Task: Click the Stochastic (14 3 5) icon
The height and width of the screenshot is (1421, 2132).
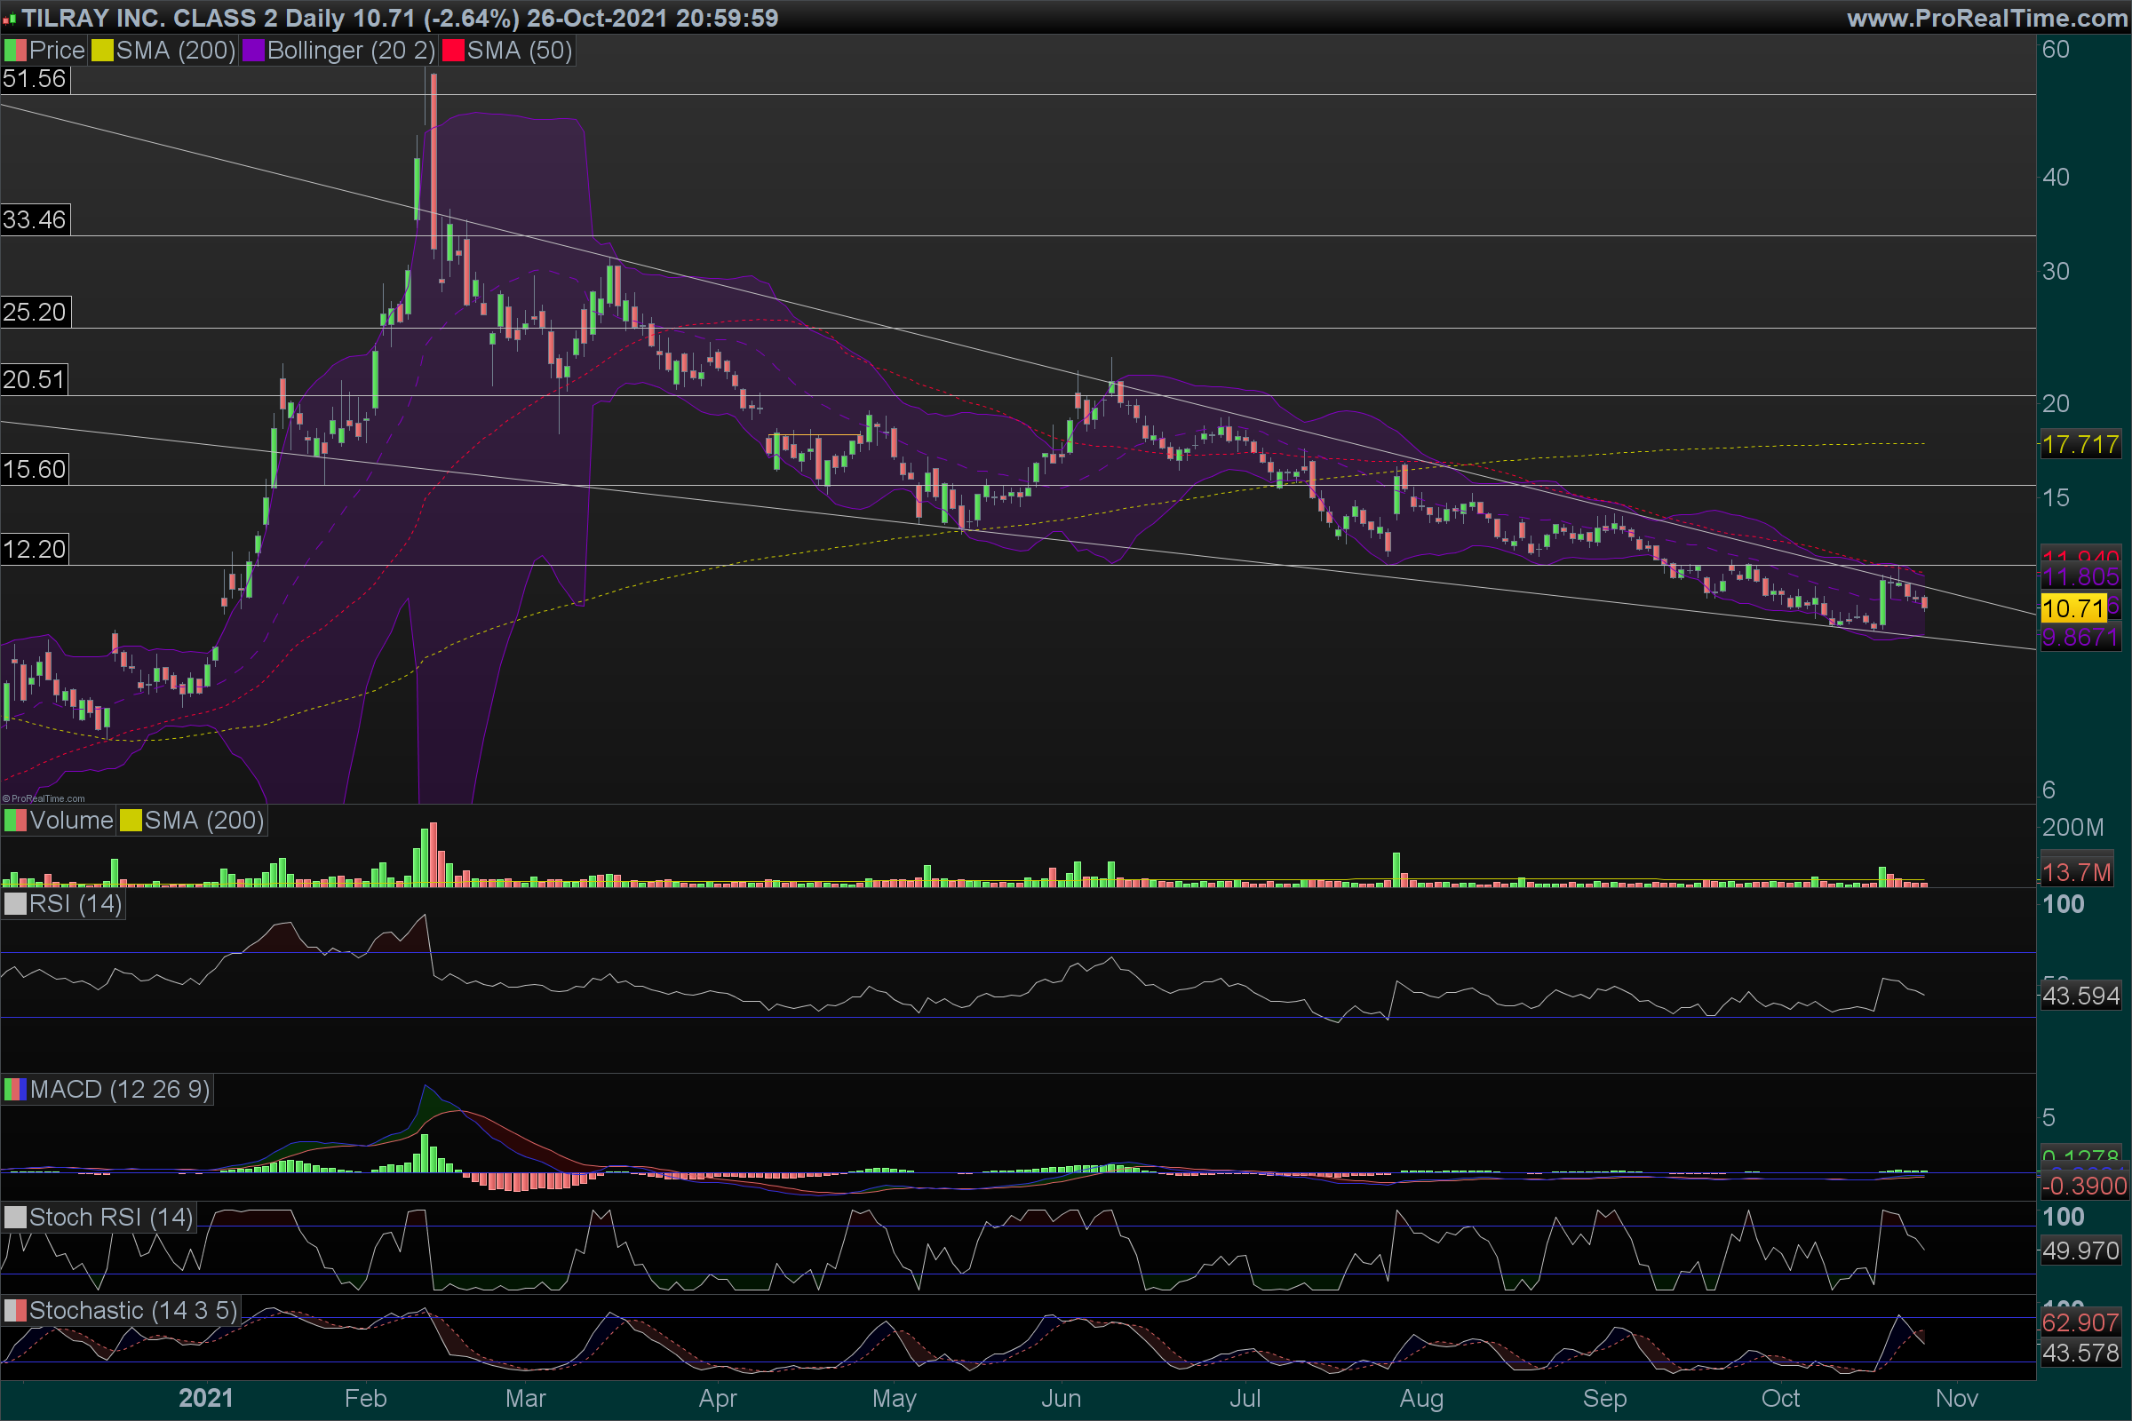Action: [15, 1311]
